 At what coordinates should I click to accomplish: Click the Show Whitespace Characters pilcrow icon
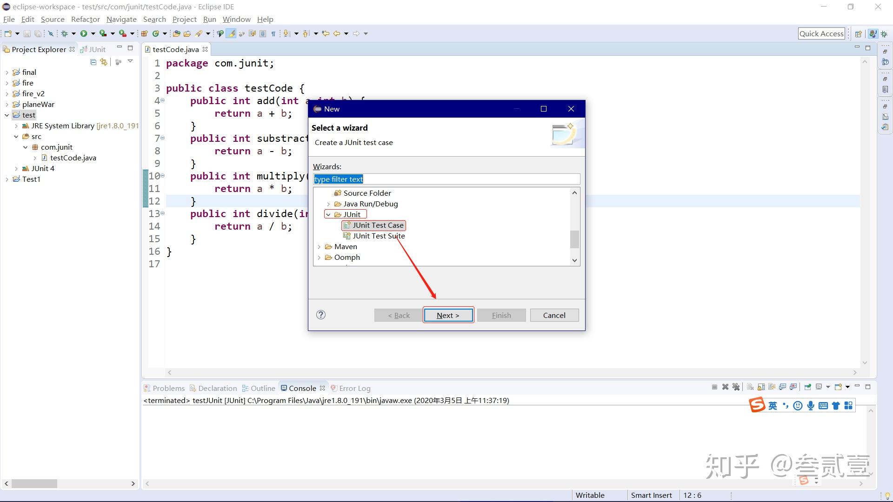click(273, 33)
